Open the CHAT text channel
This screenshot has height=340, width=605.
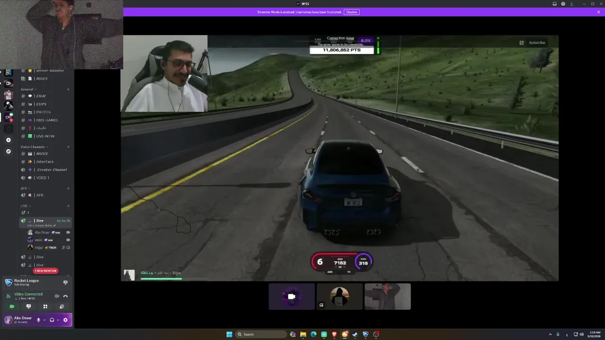pyautogui.click(x=46, y=96)
